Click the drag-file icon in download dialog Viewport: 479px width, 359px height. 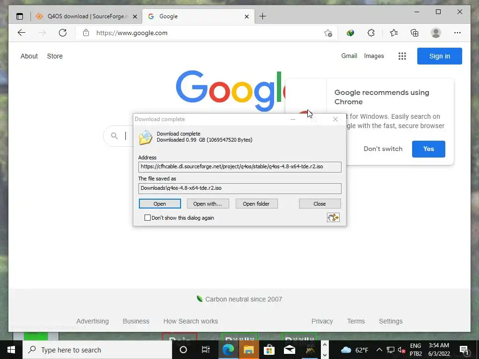pos(333,217)
